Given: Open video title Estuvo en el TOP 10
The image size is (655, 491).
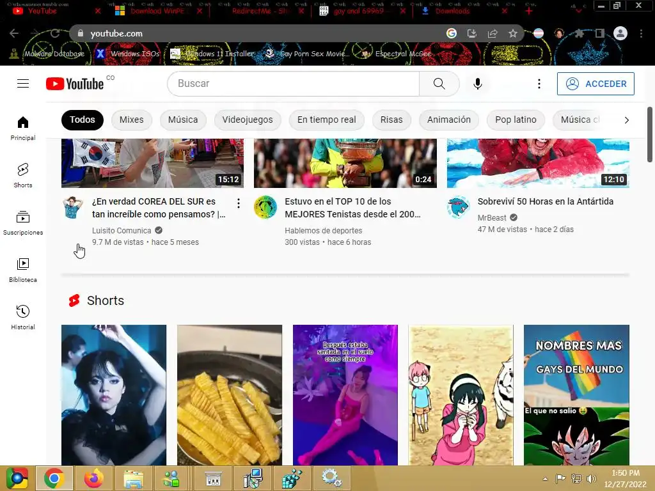Looking at the screenshot, I should click(x=352, y=208).
